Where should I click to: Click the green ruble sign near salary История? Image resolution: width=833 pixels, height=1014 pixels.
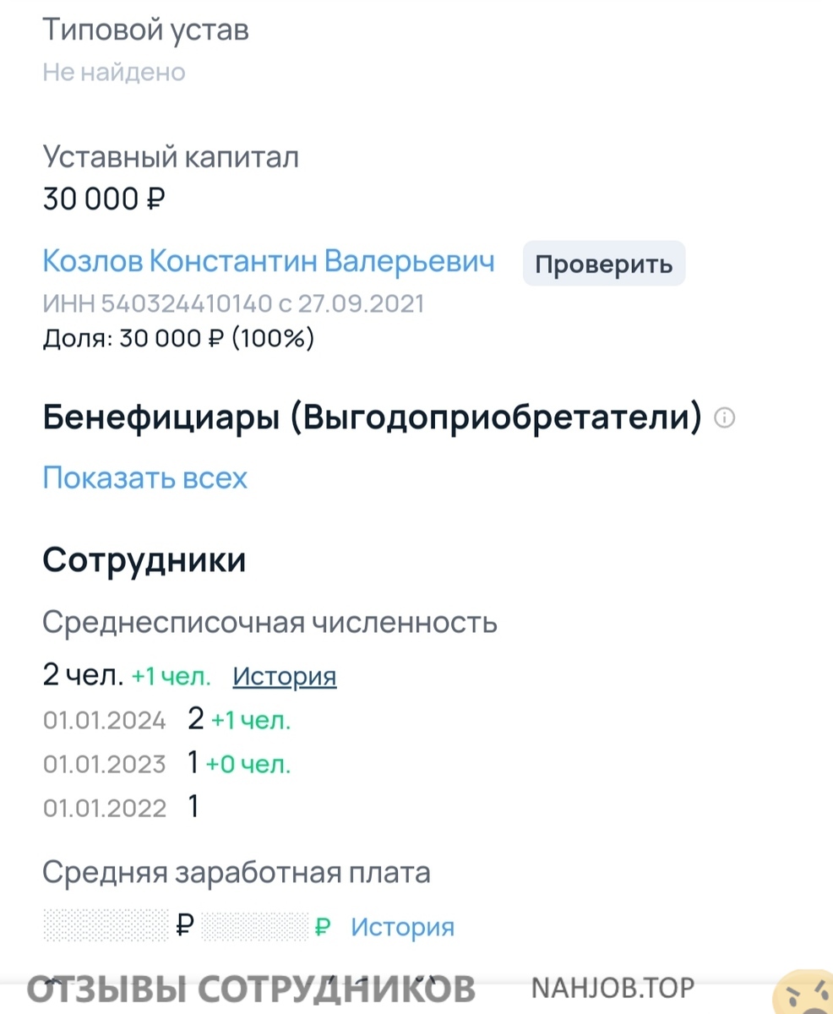322,927
